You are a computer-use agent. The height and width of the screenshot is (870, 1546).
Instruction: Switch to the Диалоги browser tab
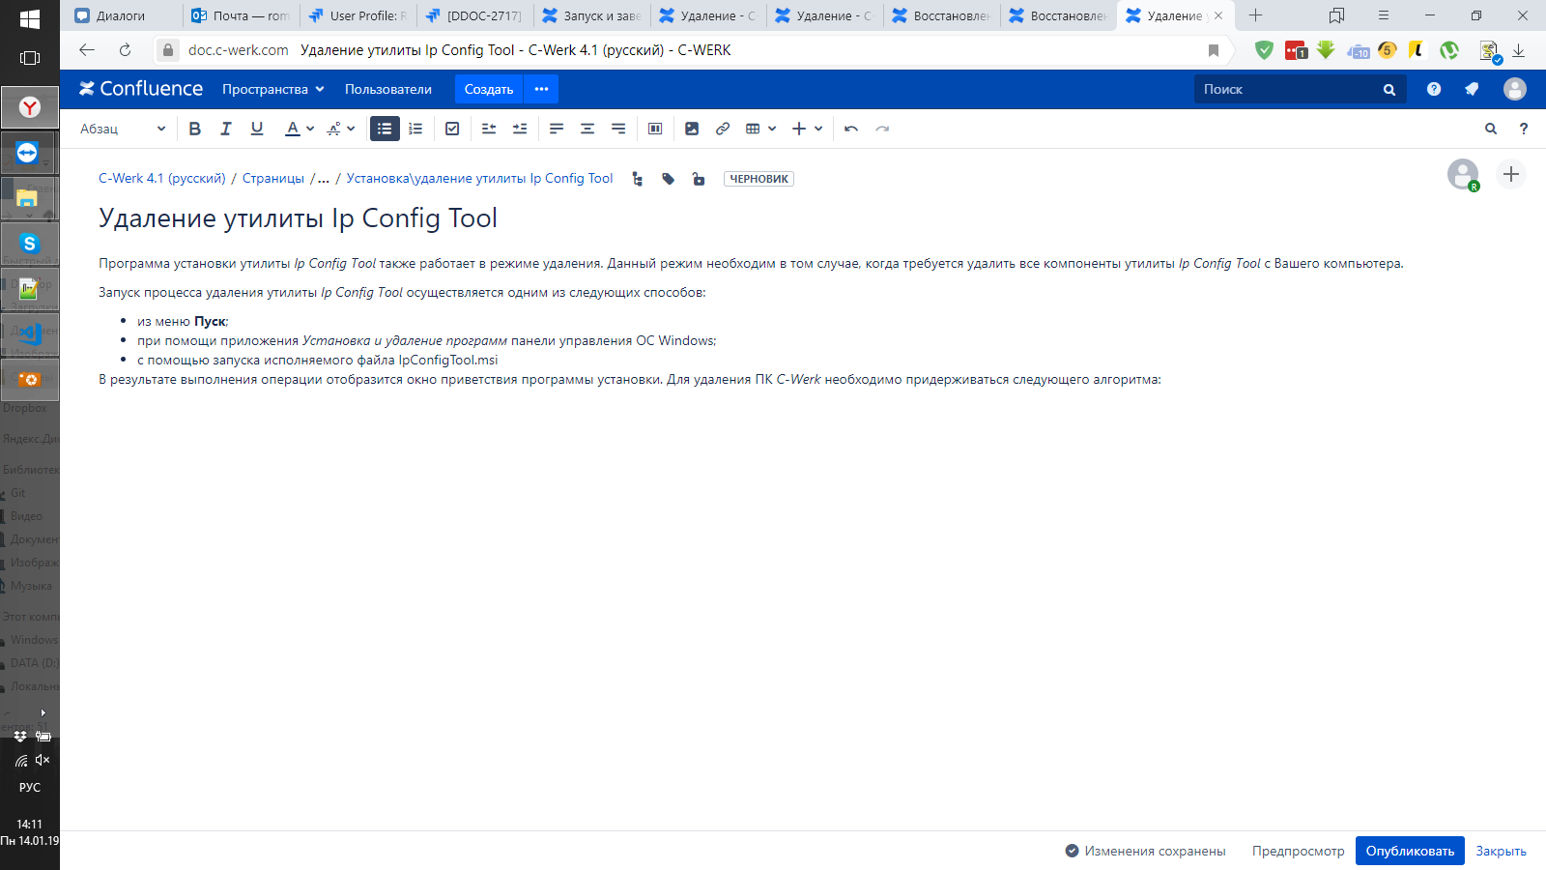[x=121, y=15]
